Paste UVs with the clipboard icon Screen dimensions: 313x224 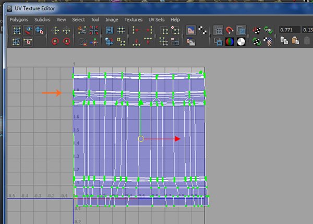coord(295,41)
